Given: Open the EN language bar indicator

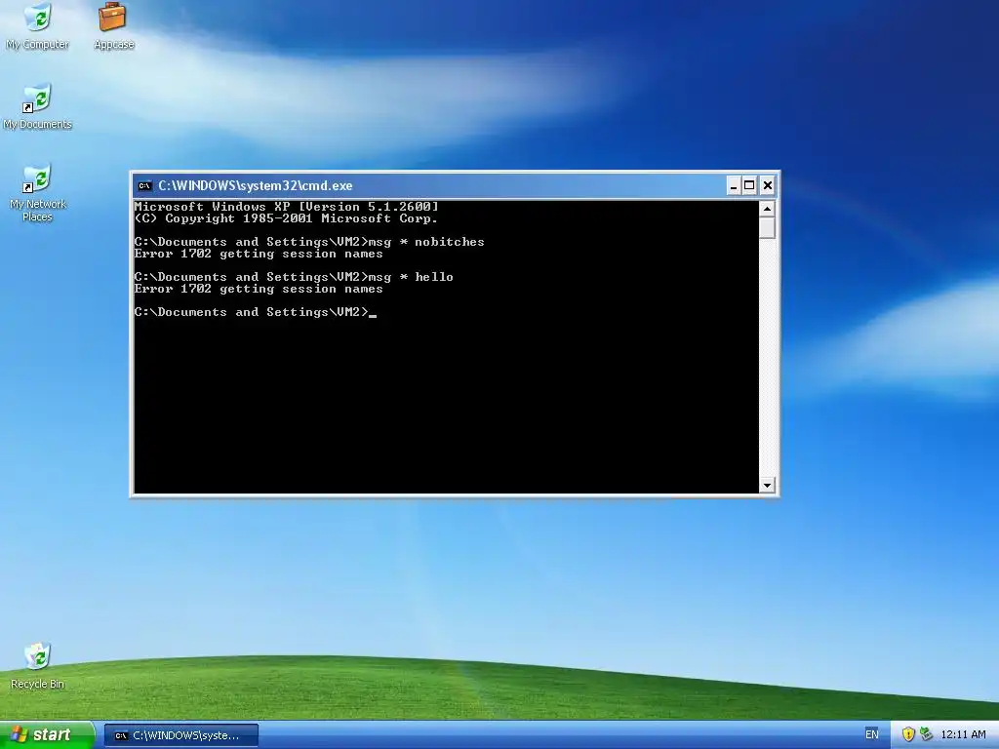Looking at the screenshot, I should pos(871,734).
